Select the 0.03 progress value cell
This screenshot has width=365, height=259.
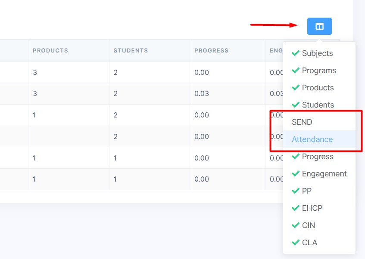(202, 93)
